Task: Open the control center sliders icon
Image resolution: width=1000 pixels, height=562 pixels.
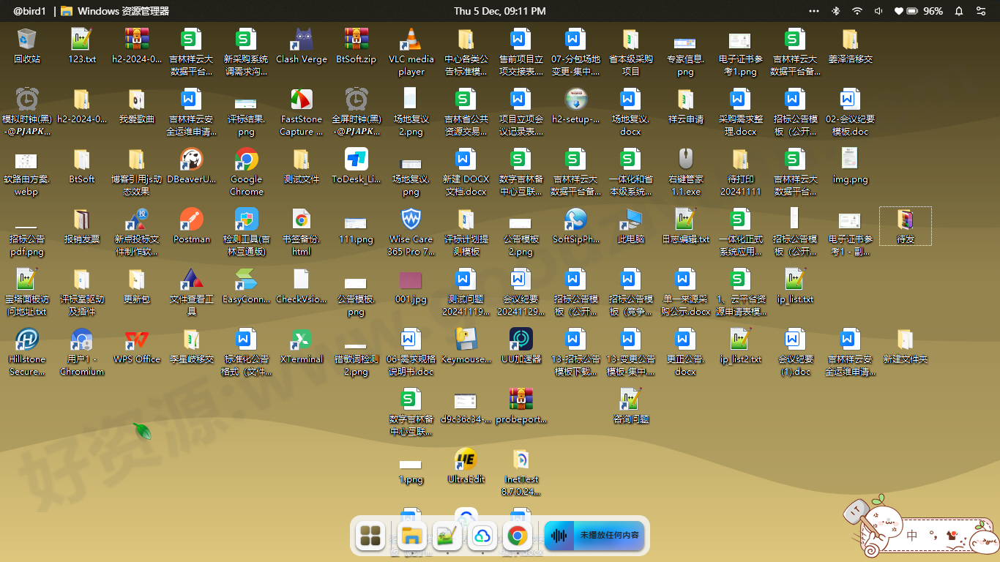Action: pos(981,11)
